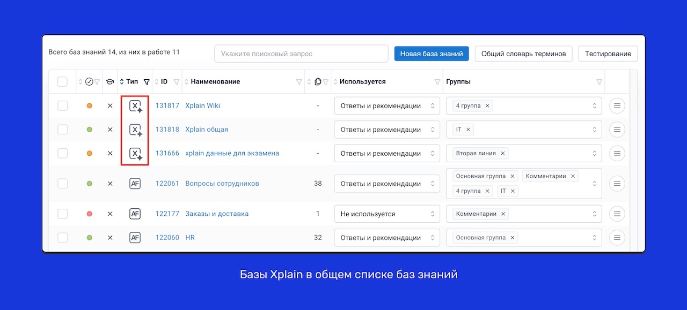Sort table by Наименование column

click(x=187, y=82)
